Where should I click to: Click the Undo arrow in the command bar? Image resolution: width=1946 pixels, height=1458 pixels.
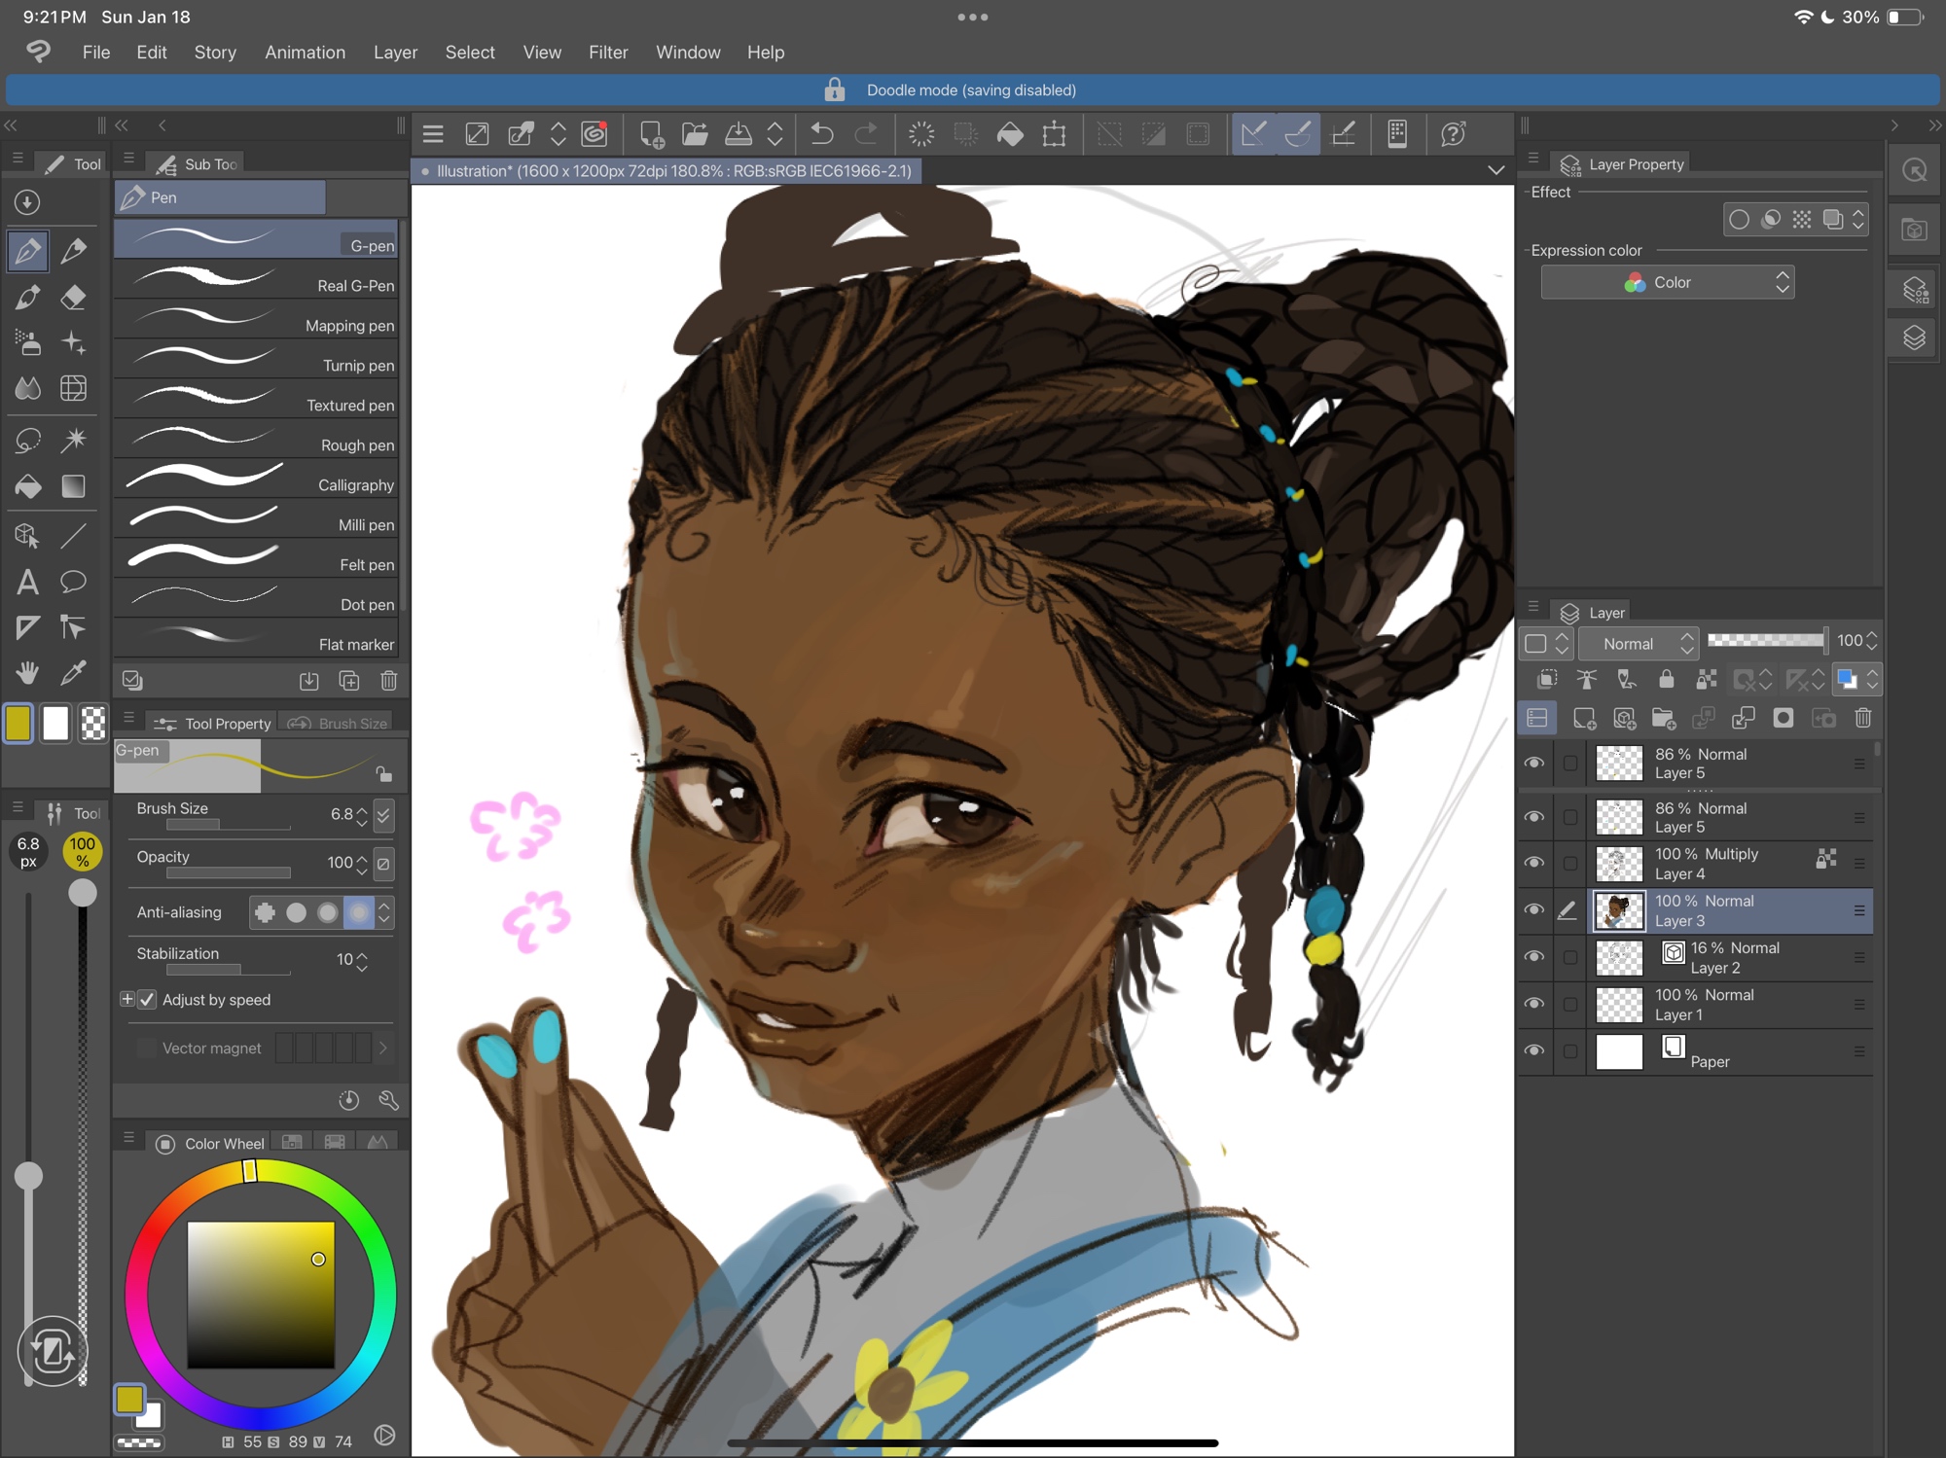coord(822,134)
